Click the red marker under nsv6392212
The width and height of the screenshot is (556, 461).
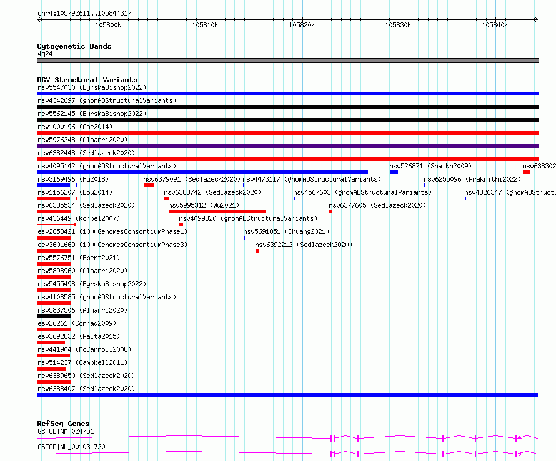click(257, 251)
